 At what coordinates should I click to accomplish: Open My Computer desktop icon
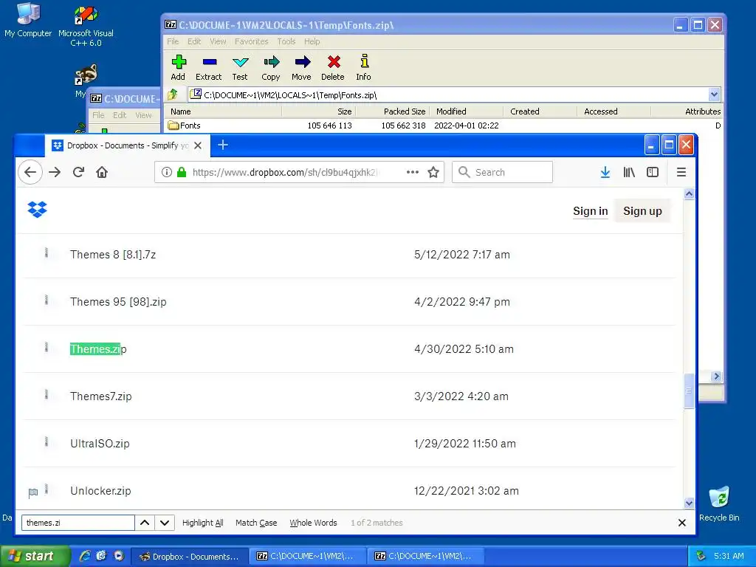click(x=28, y=20)
